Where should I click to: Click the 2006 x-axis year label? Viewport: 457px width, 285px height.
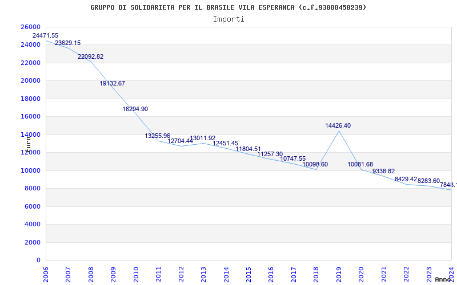pyautogui.click(x=46, y=274)
